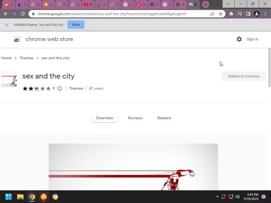The height and width of the screenshot is (203, 271).
Task: Click the Chrome icon in the taskbar
Action: 32,197
